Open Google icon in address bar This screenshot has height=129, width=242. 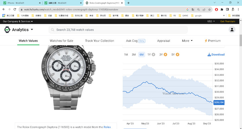(188, 9)
